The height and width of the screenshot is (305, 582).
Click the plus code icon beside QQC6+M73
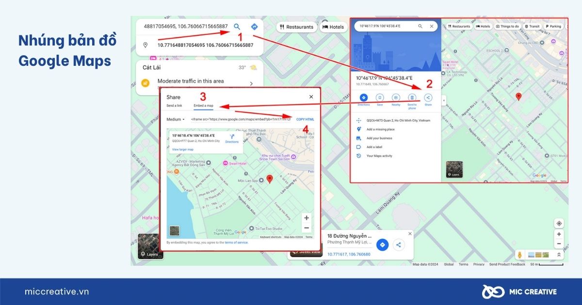coord(358,121)
